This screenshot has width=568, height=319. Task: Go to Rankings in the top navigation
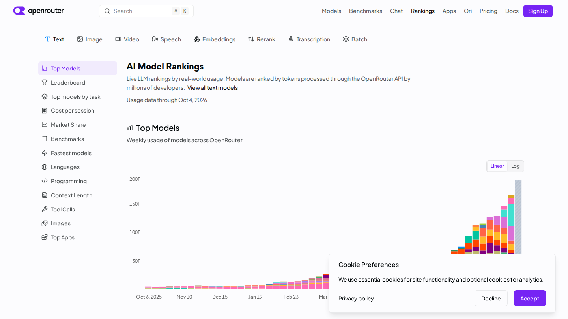[x=423, y=11]
